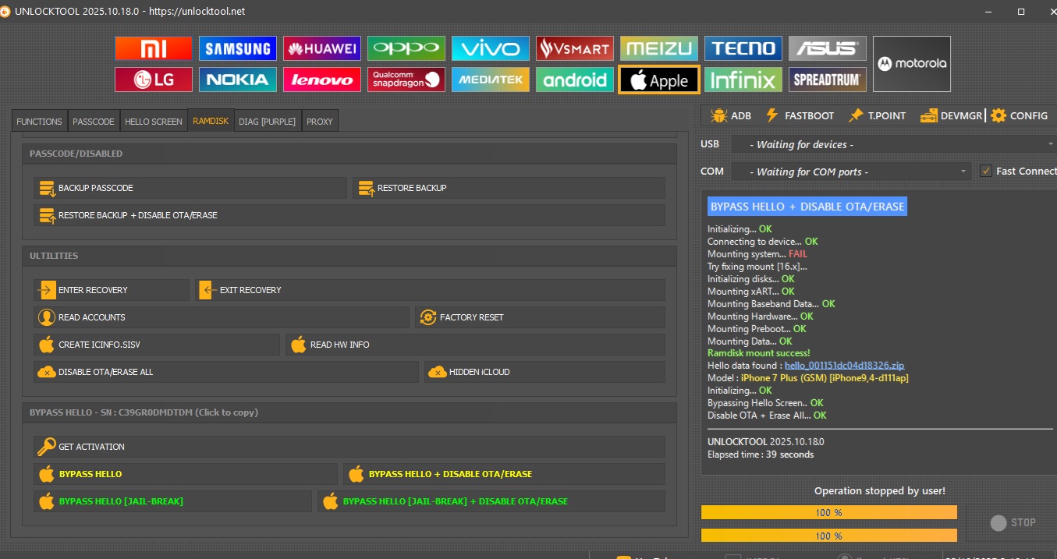Open the T.POINT tool
The height and width of the screenshot is (559, 1057).
point(878,115)
